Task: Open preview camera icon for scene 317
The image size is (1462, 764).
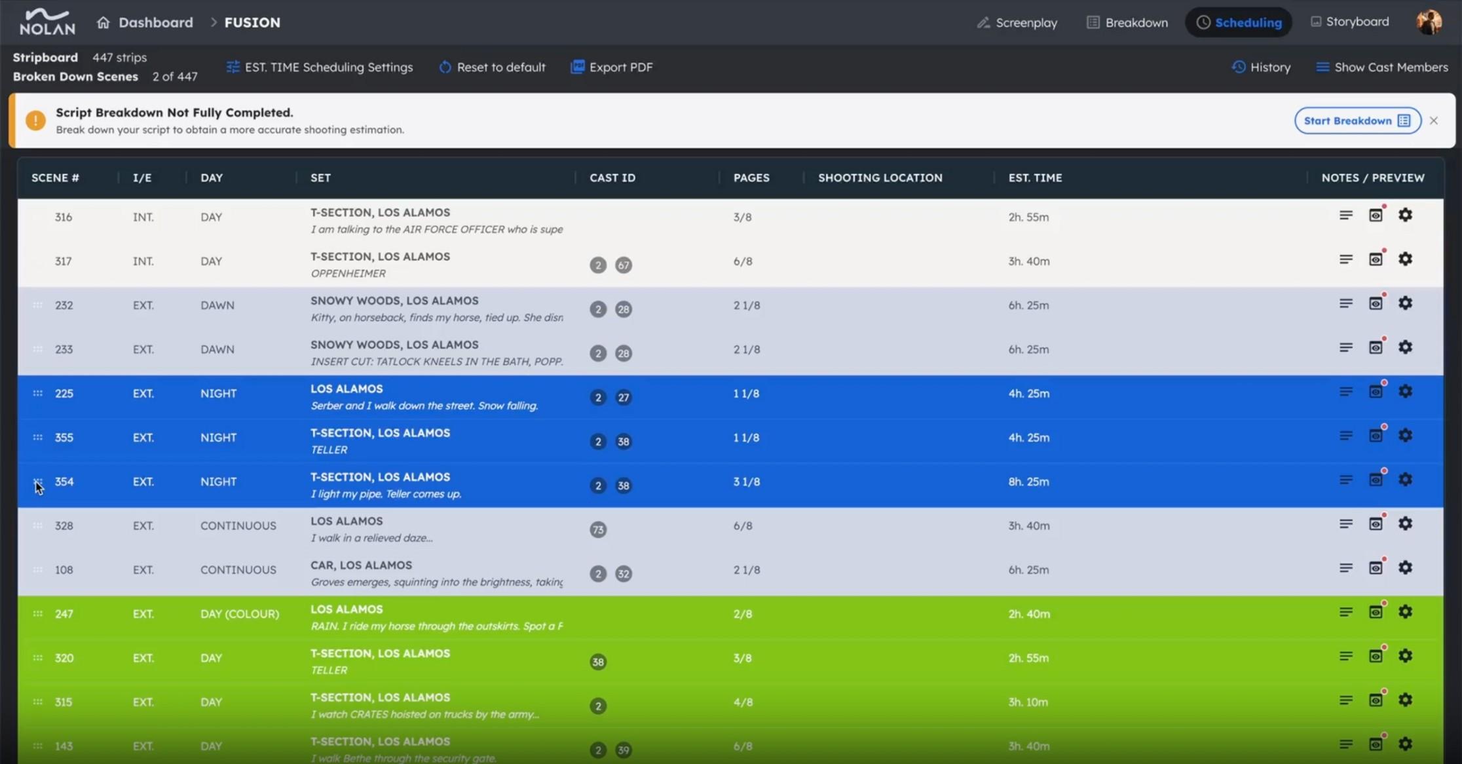Action: coord(1376,259)
